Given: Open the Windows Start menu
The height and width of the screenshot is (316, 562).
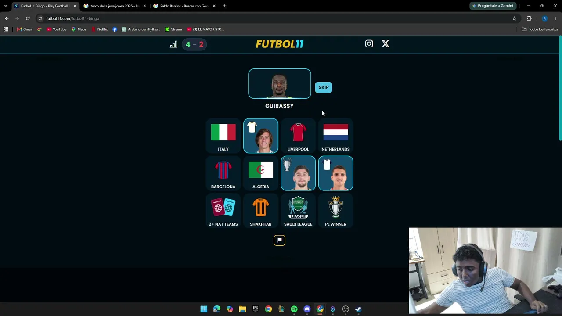Looking at the screenshot, I should click(x=204, y=309).
